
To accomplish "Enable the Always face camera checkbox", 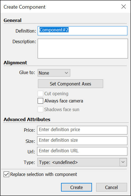I will pyautogui.click(x=40, y=101).
